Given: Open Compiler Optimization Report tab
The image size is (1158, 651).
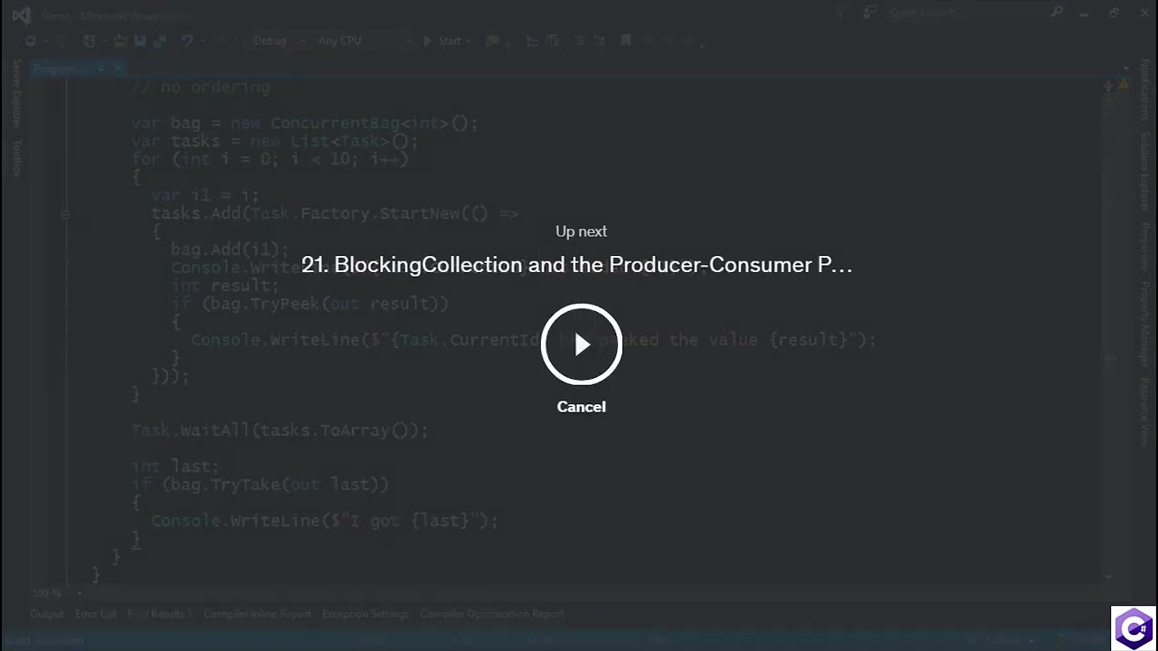Looking at the screenshot, I should click(491, 614).
